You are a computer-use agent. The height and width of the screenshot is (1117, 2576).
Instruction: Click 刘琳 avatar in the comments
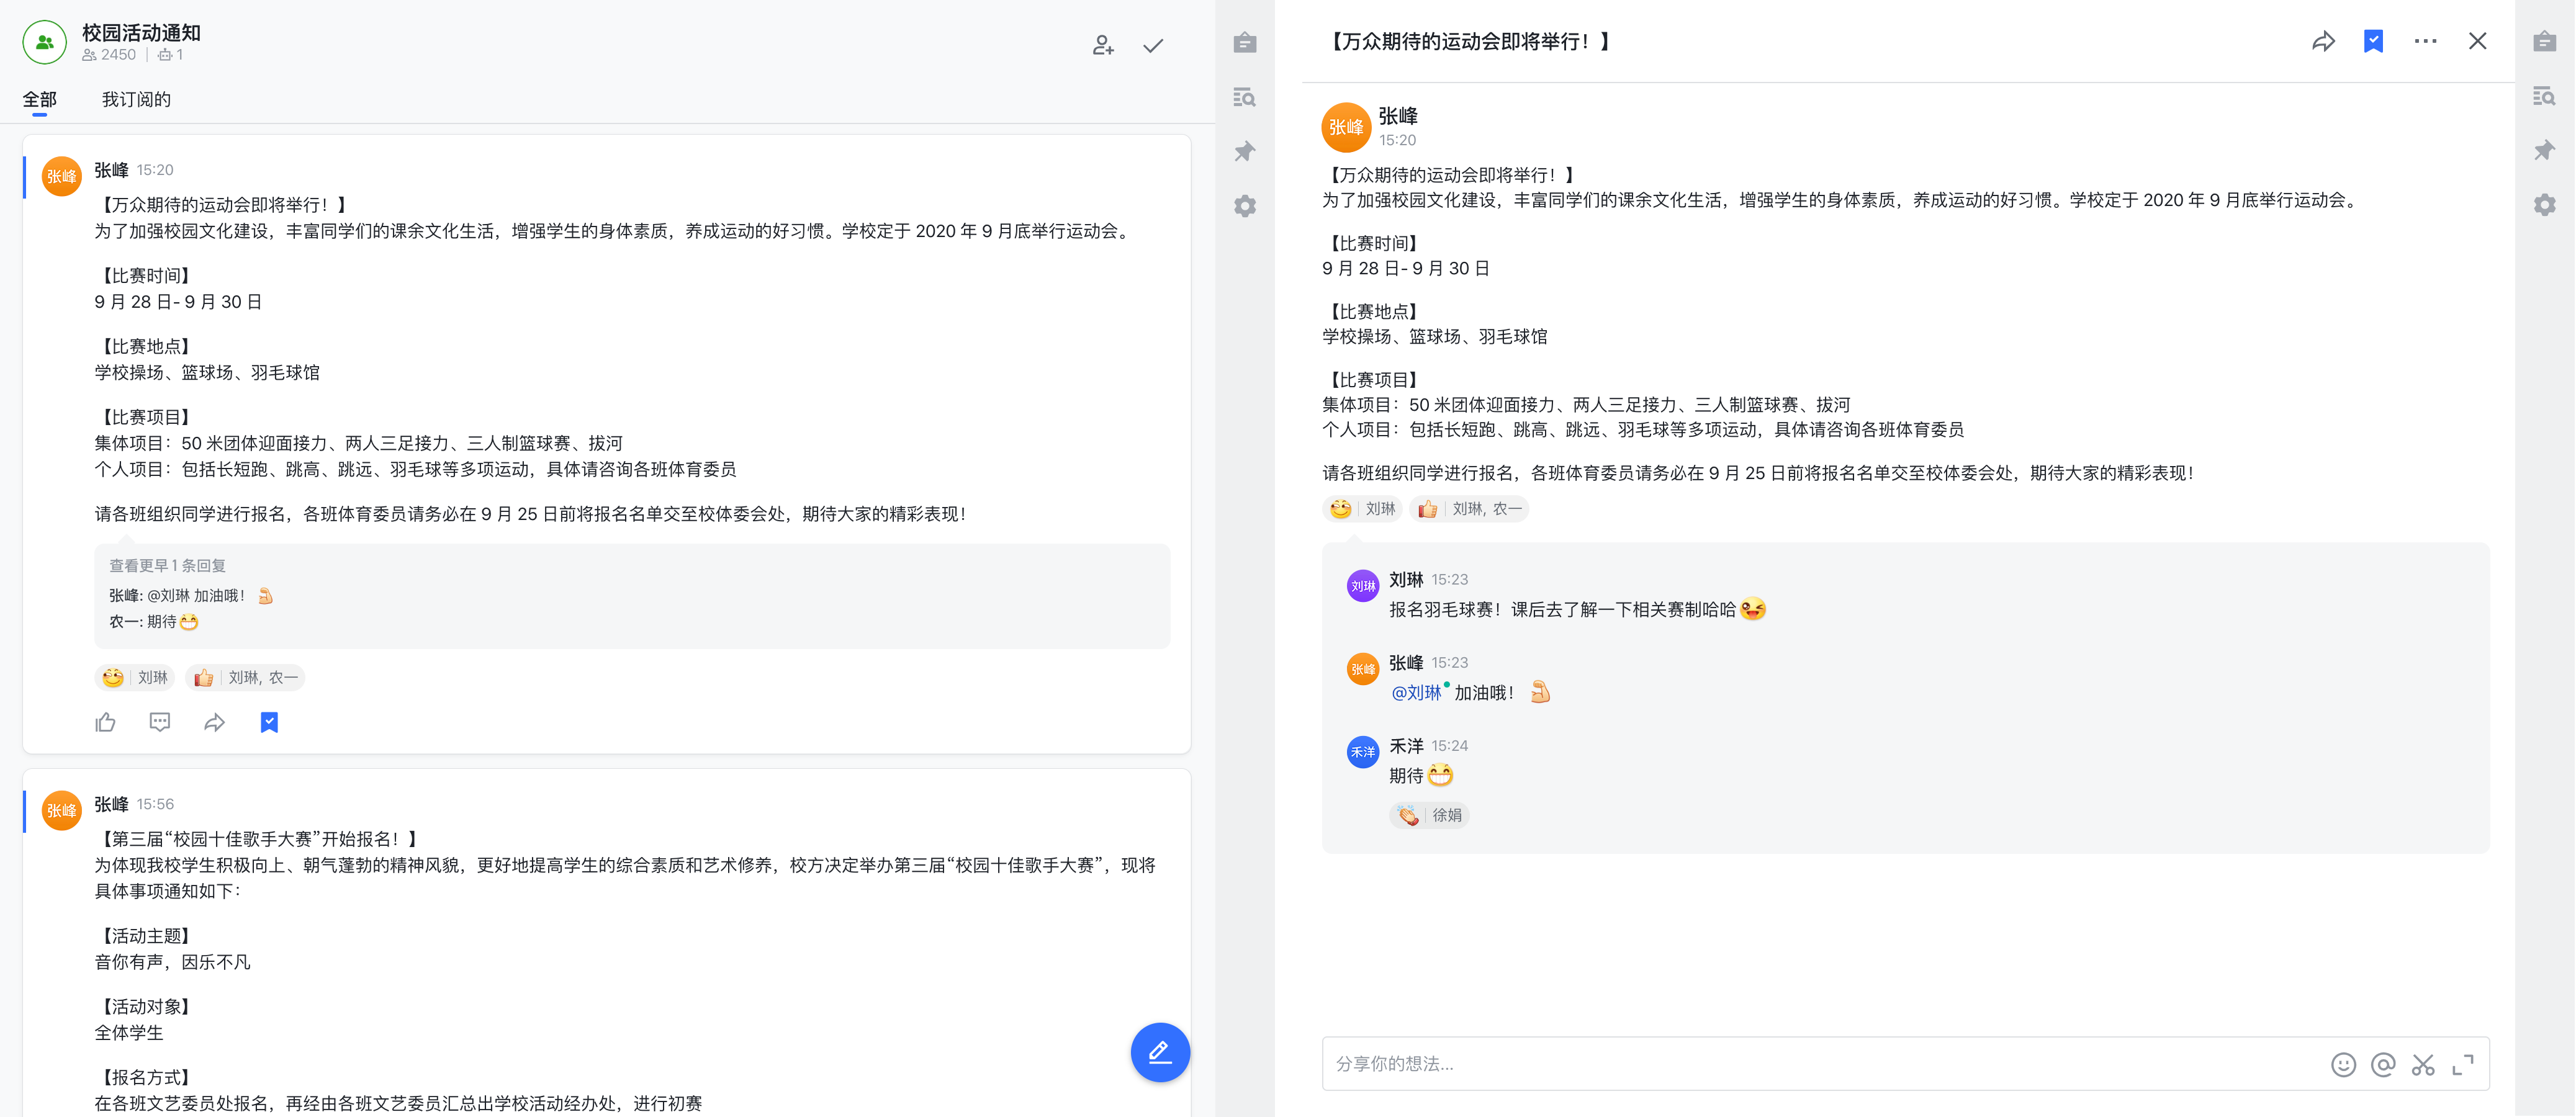pyautogui.click(x=1363, y=585)
